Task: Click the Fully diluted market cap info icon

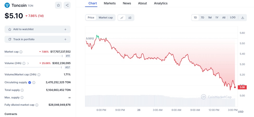Action: [37, 105]
